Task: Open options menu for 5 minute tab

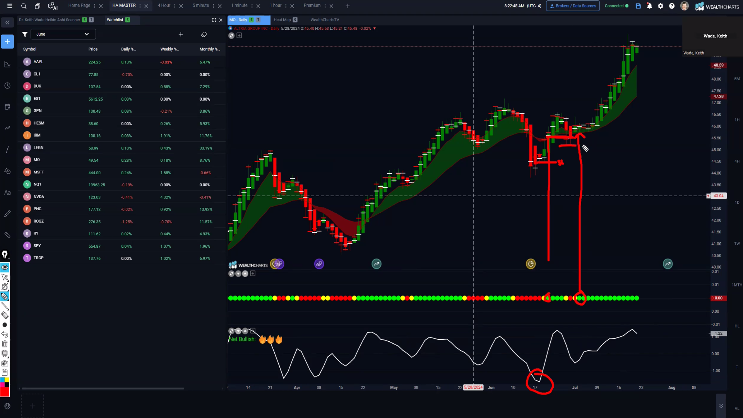Action: coord(213,6)
